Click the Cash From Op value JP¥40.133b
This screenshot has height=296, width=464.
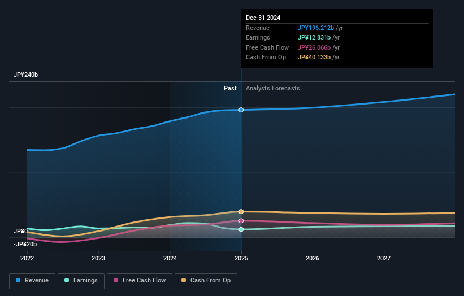314,58
